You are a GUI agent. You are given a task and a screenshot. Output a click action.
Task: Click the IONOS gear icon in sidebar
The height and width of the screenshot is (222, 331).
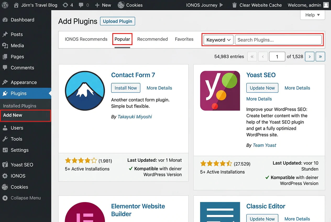(5, 176)
